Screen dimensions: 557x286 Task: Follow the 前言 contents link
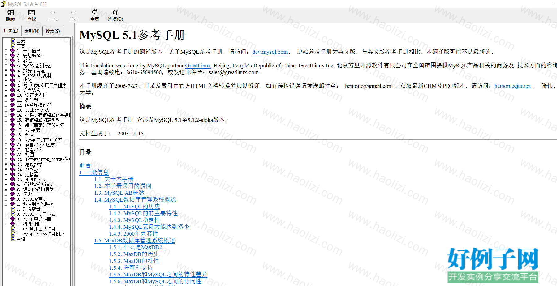(85, 166)
